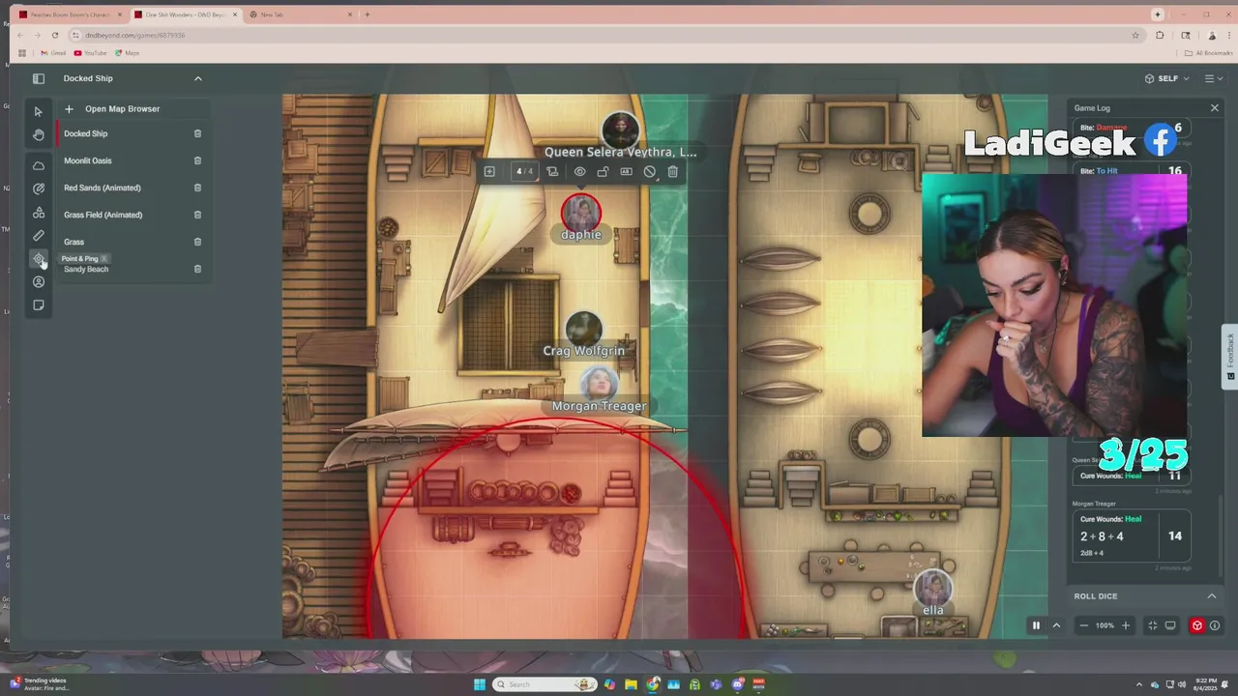
Task: Select the Docked Ship map entry
Action: click(85, 133)
